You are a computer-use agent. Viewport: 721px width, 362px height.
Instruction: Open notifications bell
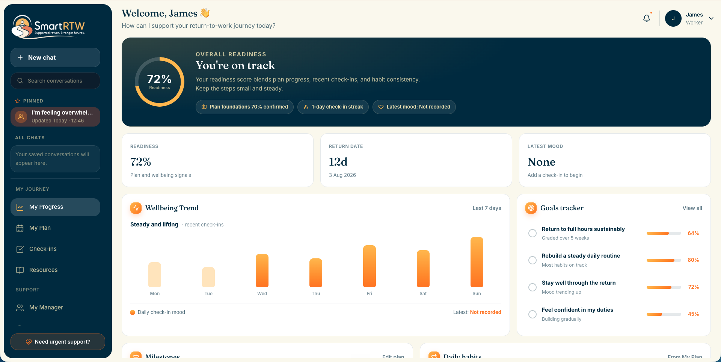click(647, 18)
